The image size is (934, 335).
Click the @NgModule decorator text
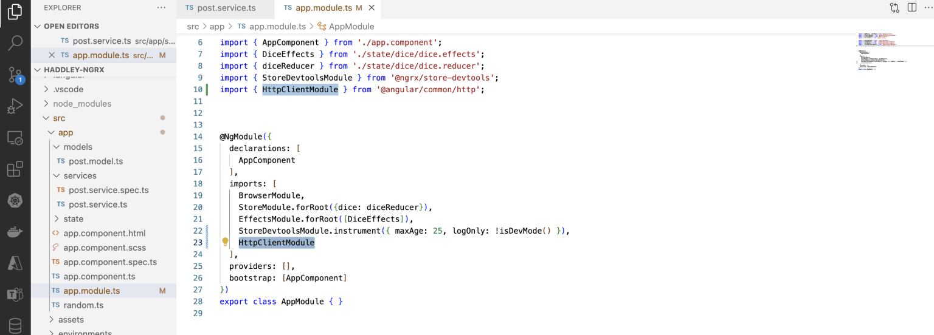pyautogui.click(x=241, y=137)
